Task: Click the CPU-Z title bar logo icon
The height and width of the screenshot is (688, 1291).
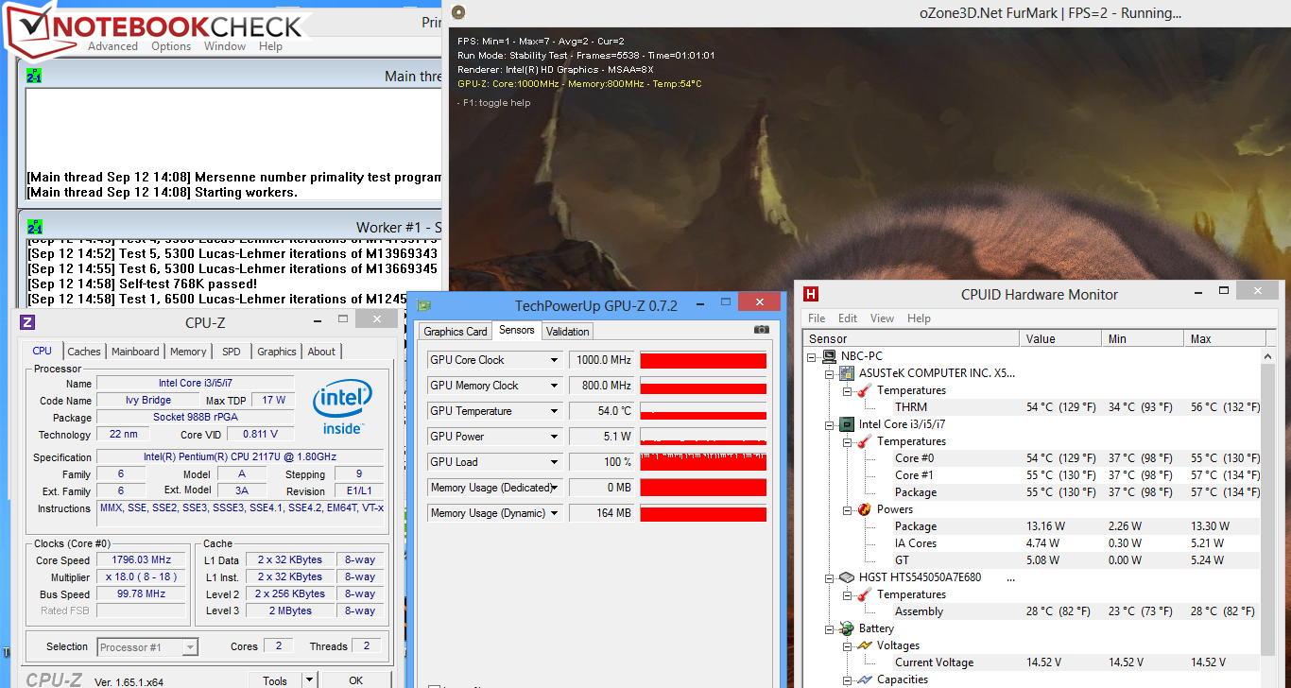Action: (27, 322)
